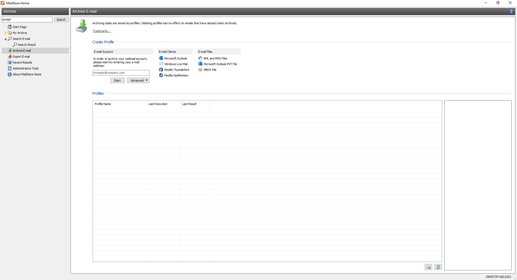Image resolution: width=517 pixels, height=280 pixels.
Task: Click the copy profile icon button
Action: [x=428, y=267]
